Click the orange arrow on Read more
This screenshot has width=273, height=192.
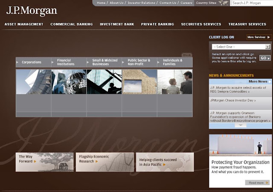coord(267,183)
